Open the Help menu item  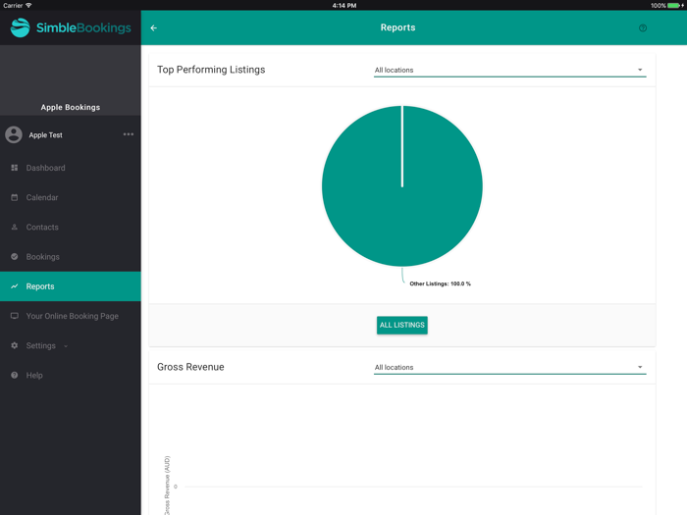click(x=70, y=376)
